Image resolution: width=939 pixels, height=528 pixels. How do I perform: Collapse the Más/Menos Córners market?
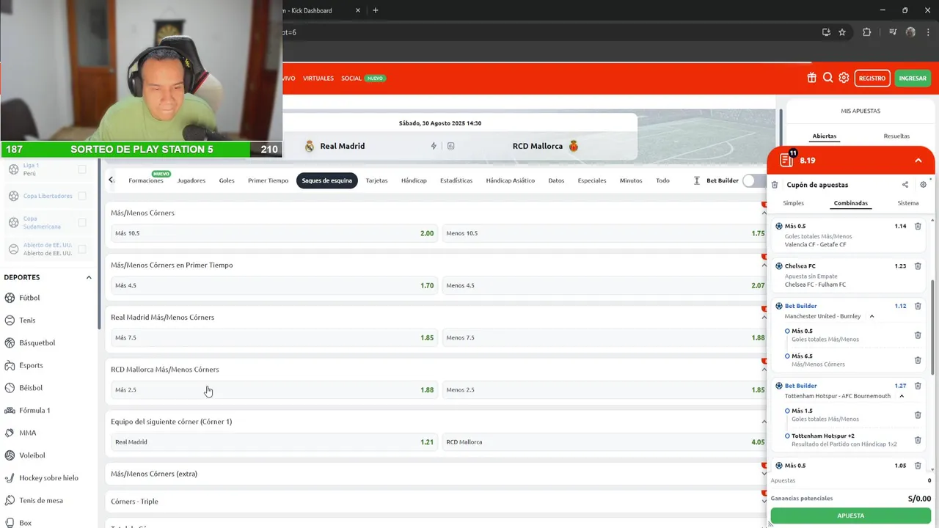point(764,213)
